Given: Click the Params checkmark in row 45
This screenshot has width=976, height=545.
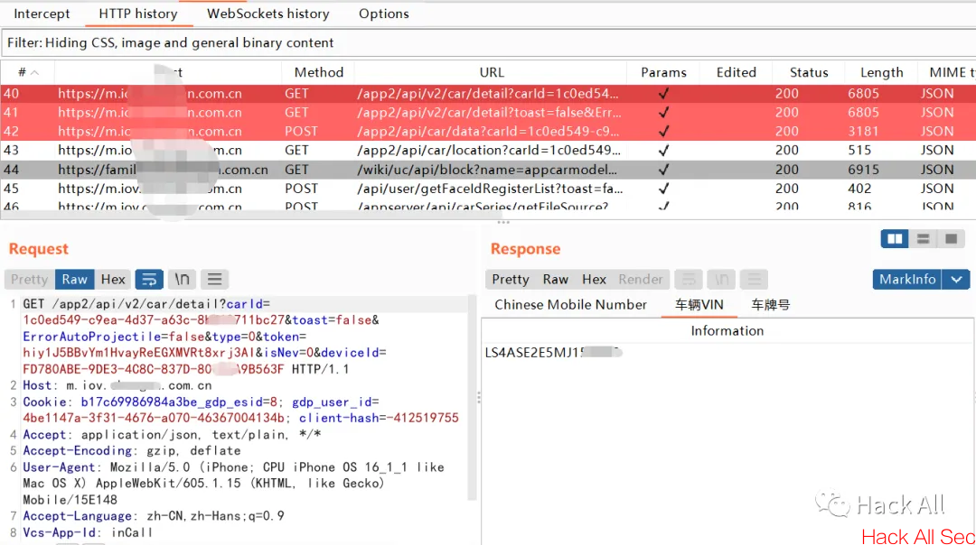Looking at the screenshot, I should click(663, 189).
